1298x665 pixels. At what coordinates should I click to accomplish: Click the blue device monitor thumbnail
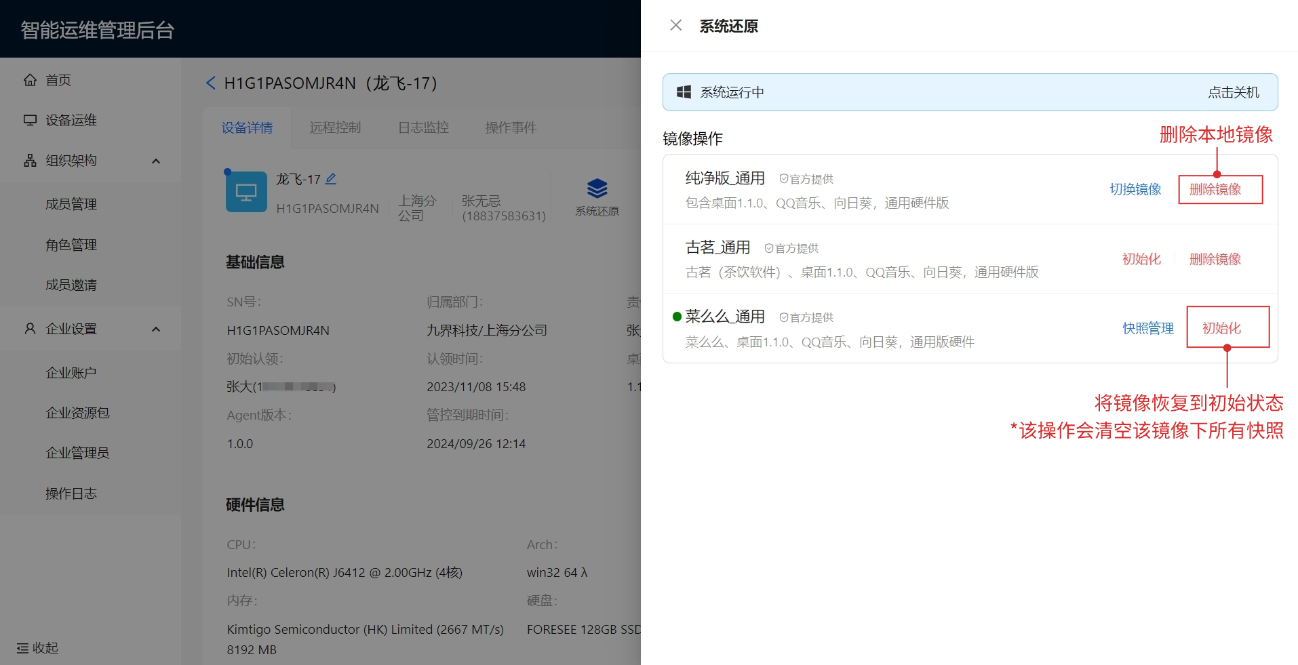tap(246, 192)
